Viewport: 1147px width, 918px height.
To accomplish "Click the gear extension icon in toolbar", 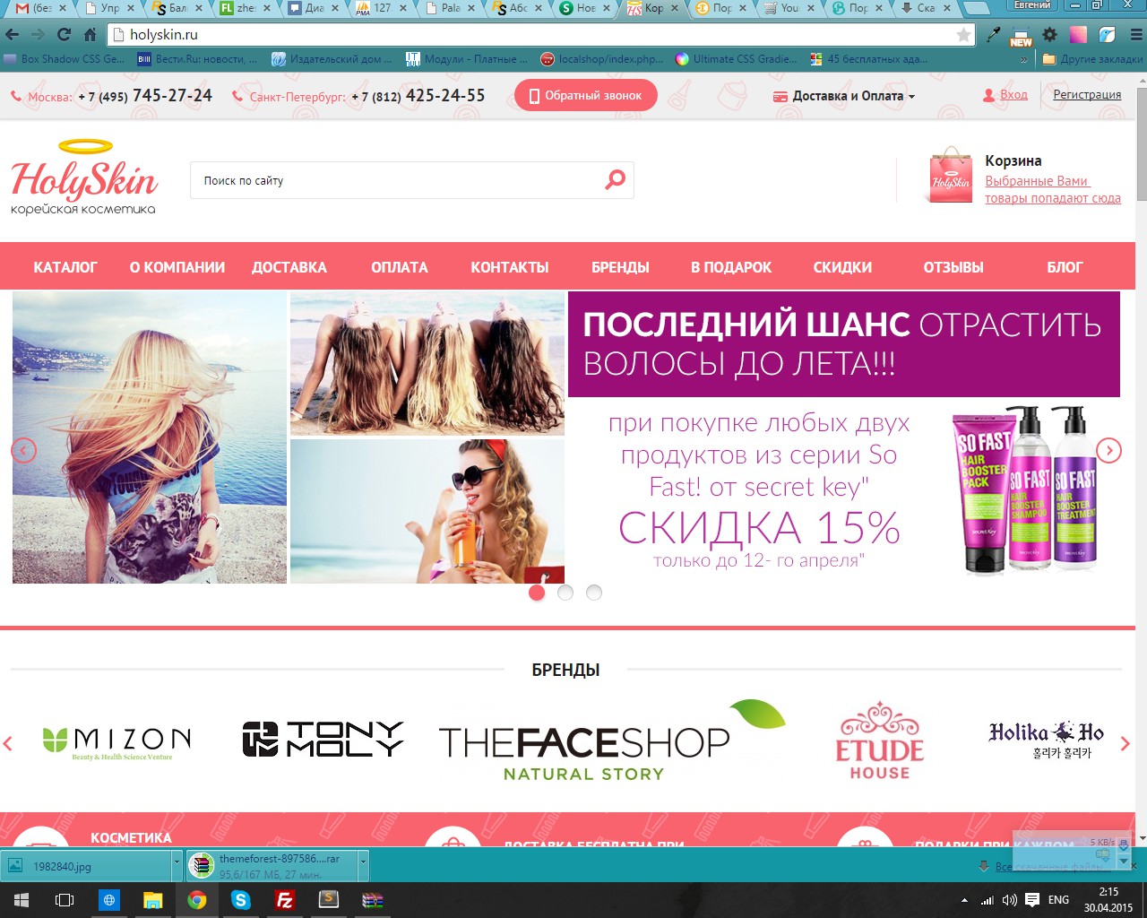I will coord(1049,35).
